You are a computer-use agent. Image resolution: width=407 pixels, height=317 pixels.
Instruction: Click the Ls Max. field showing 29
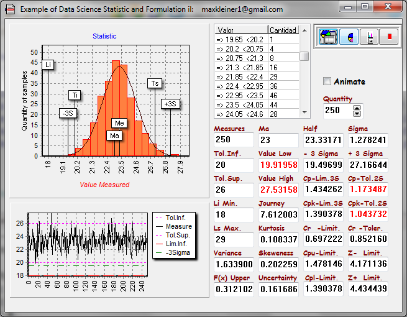233,239
